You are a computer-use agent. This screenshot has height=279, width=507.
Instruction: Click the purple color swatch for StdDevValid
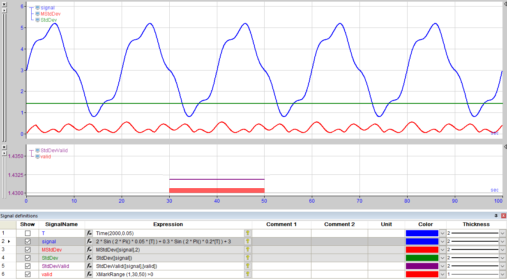[x=422, y=266]
